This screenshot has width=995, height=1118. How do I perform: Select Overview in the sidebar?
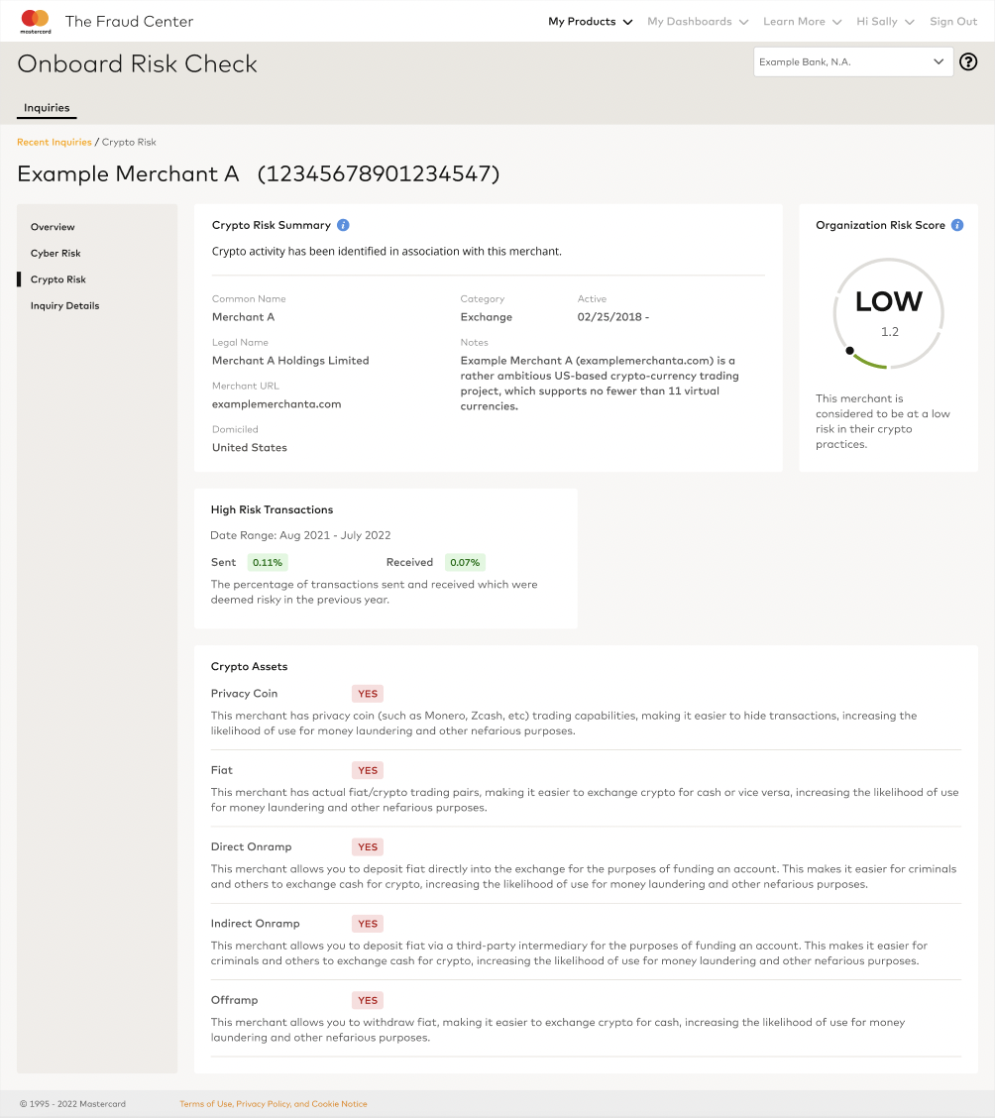coord(53,227)
